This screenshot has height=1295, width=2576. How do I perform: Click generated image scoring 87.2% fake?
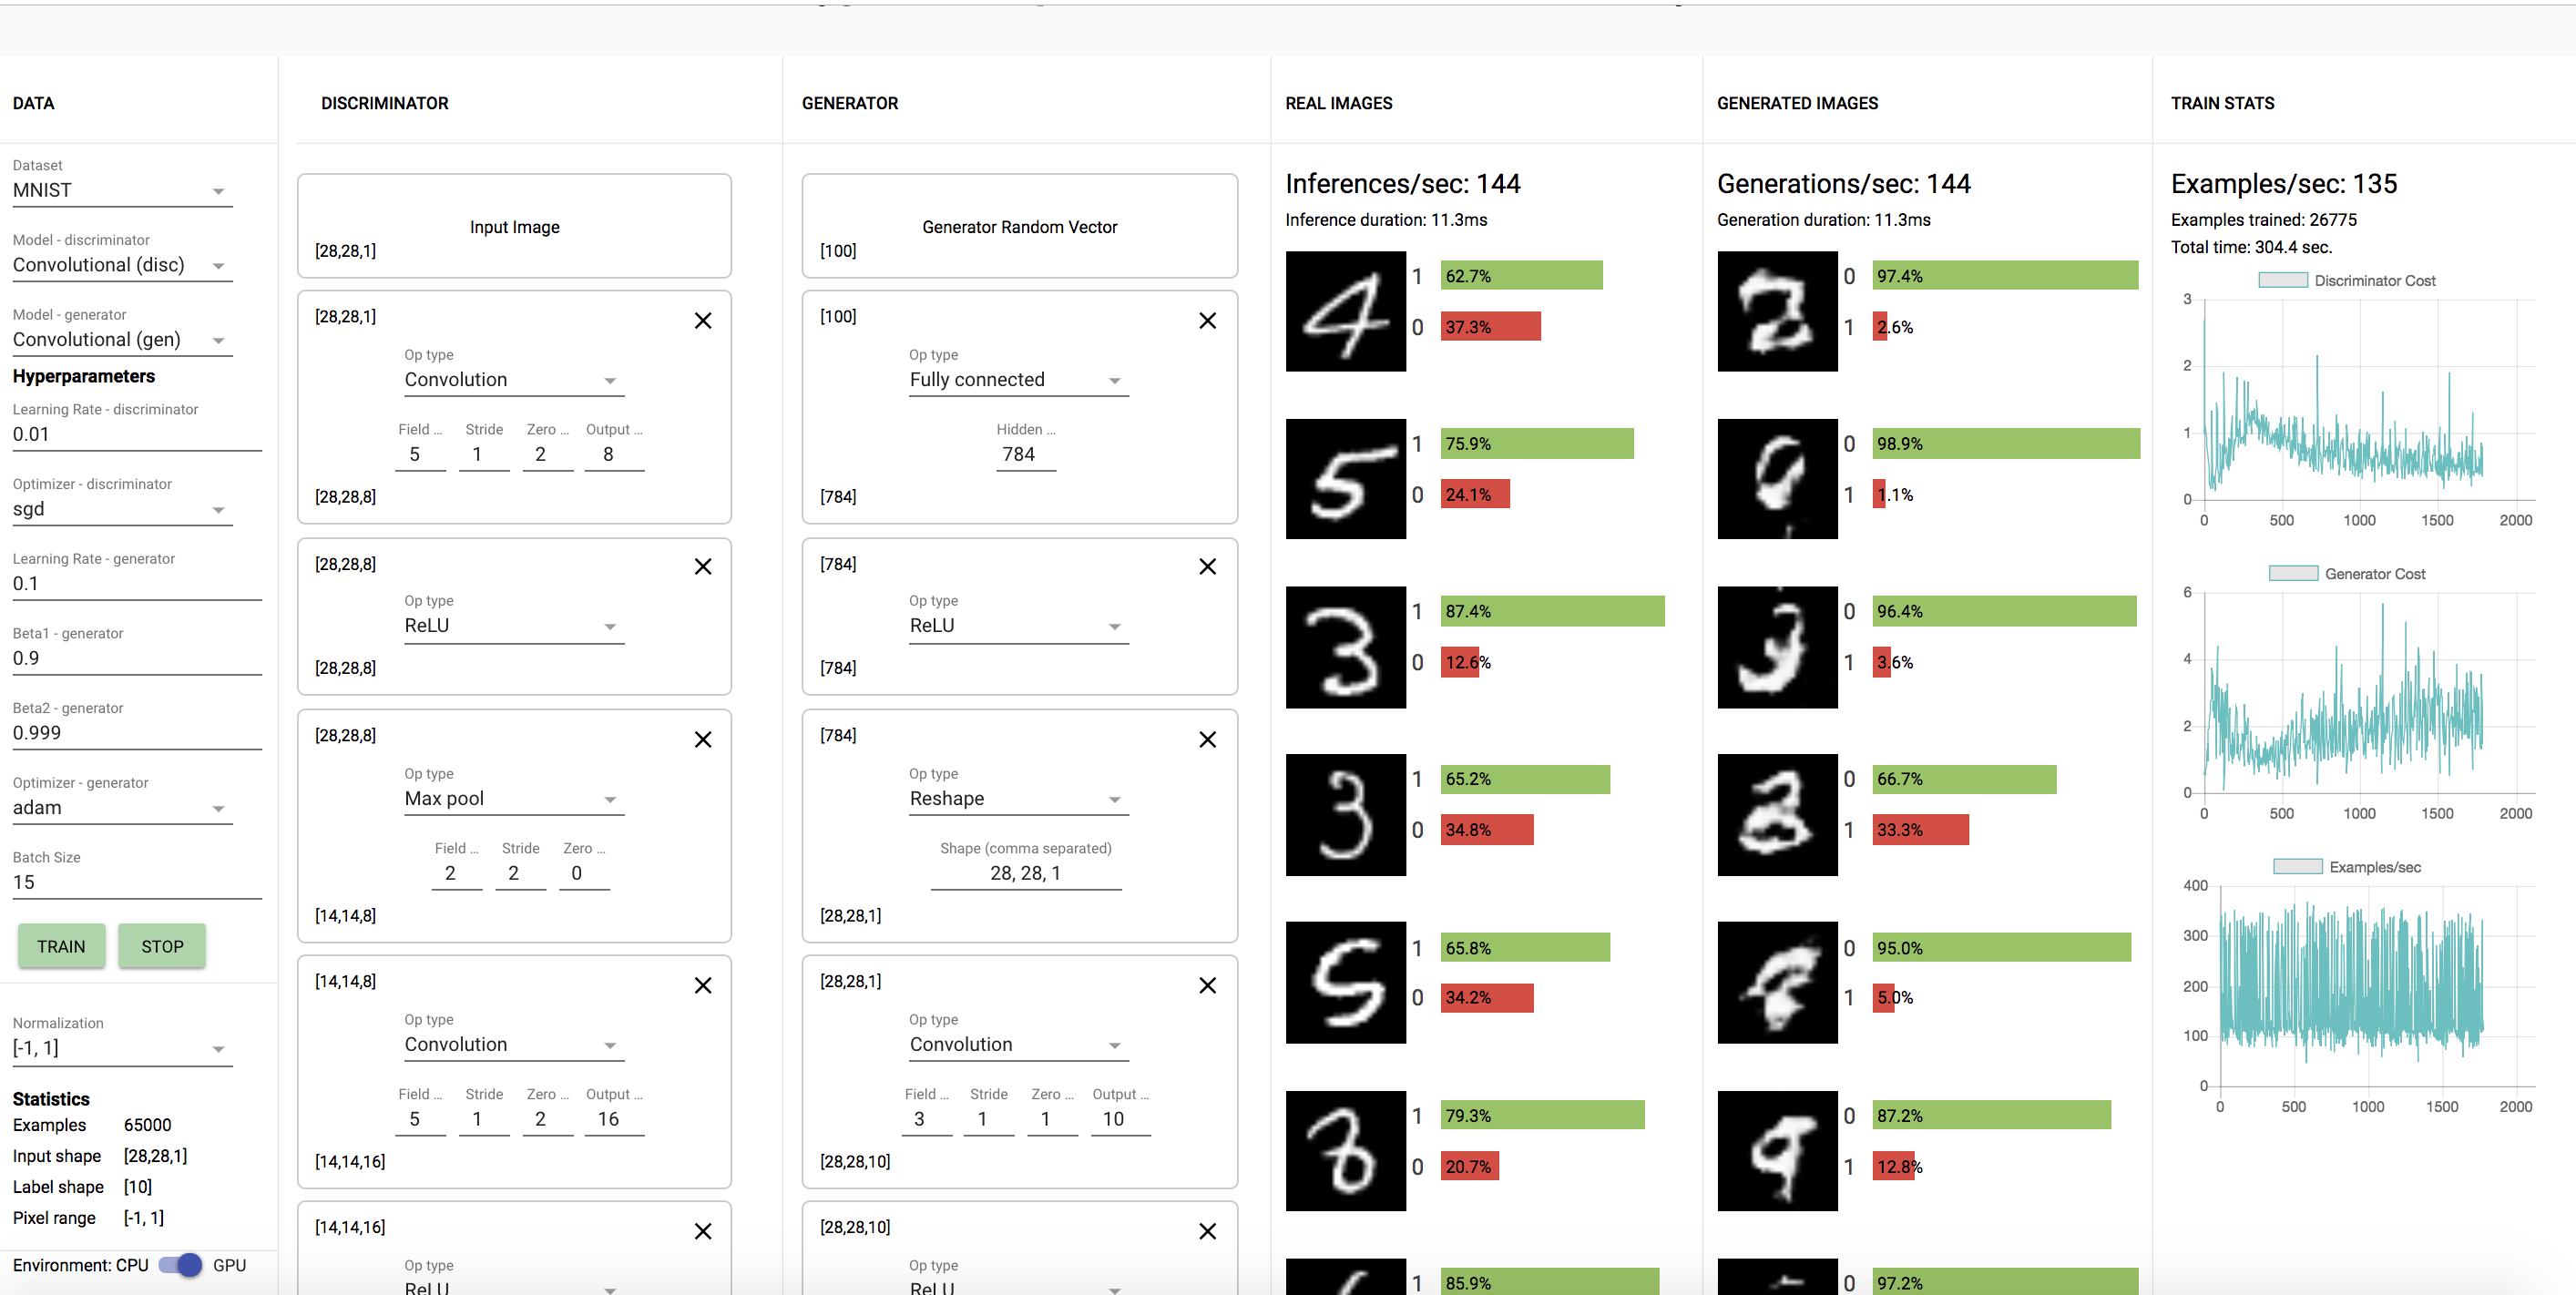(1777, 1151)
